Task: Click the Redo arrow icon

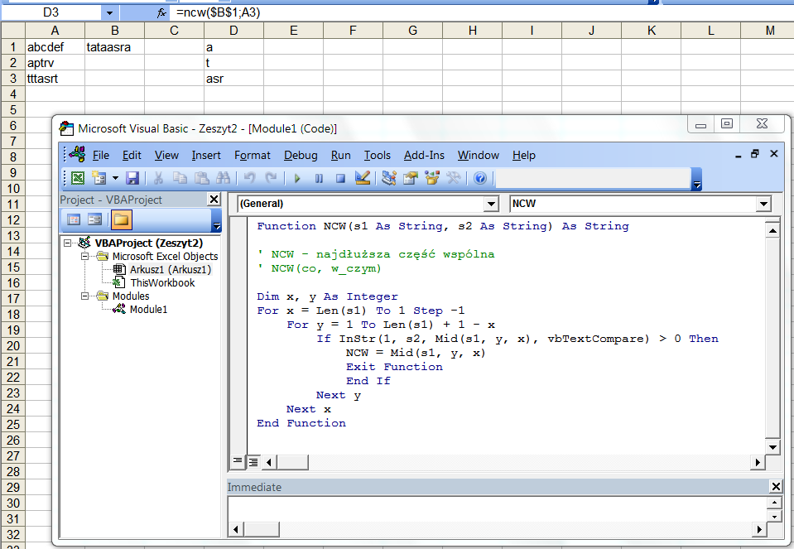Action: [x=272, y=178]
